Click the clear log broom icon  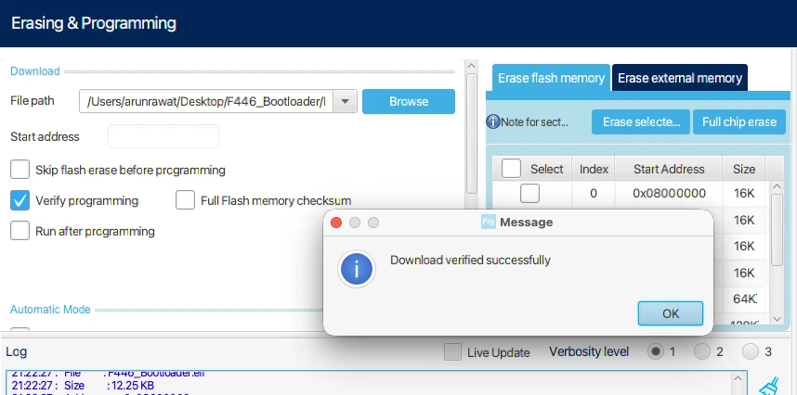coord(768,385)
